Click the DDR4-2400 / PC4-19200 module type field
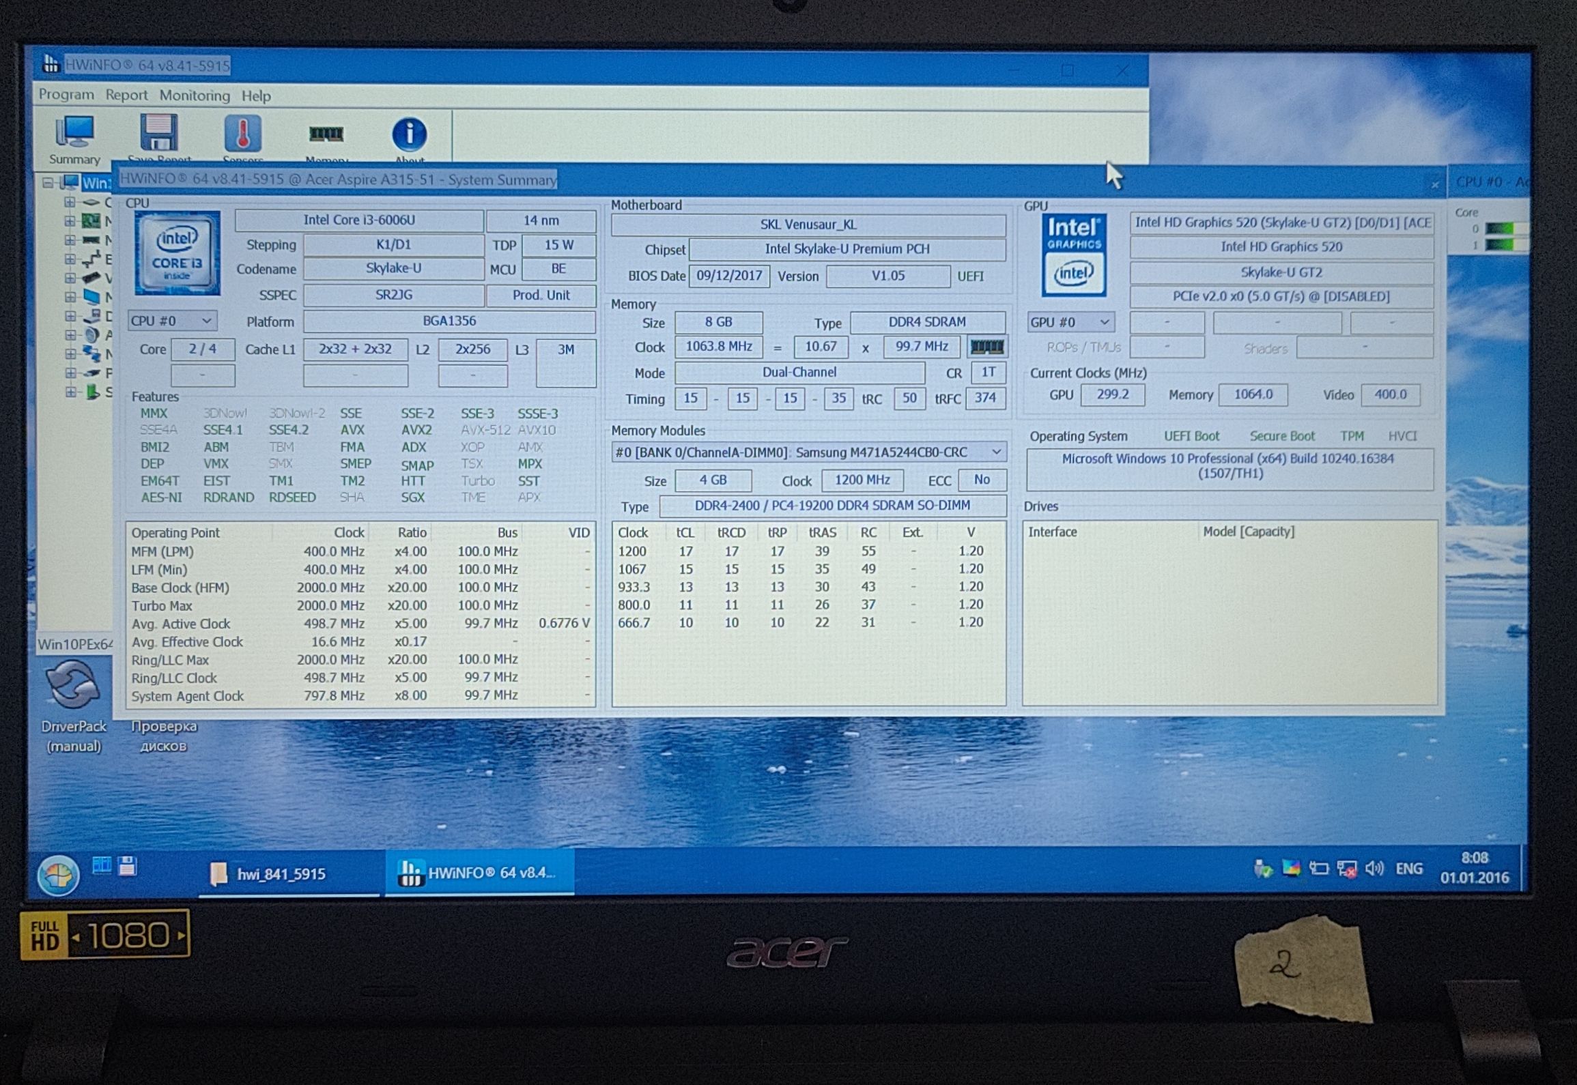Screen dimensions: 1577x1085 pyautogui.click(x=832, y=506)
